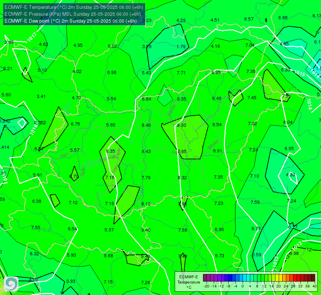Click the 7.55 temperature value

(36, 228)
